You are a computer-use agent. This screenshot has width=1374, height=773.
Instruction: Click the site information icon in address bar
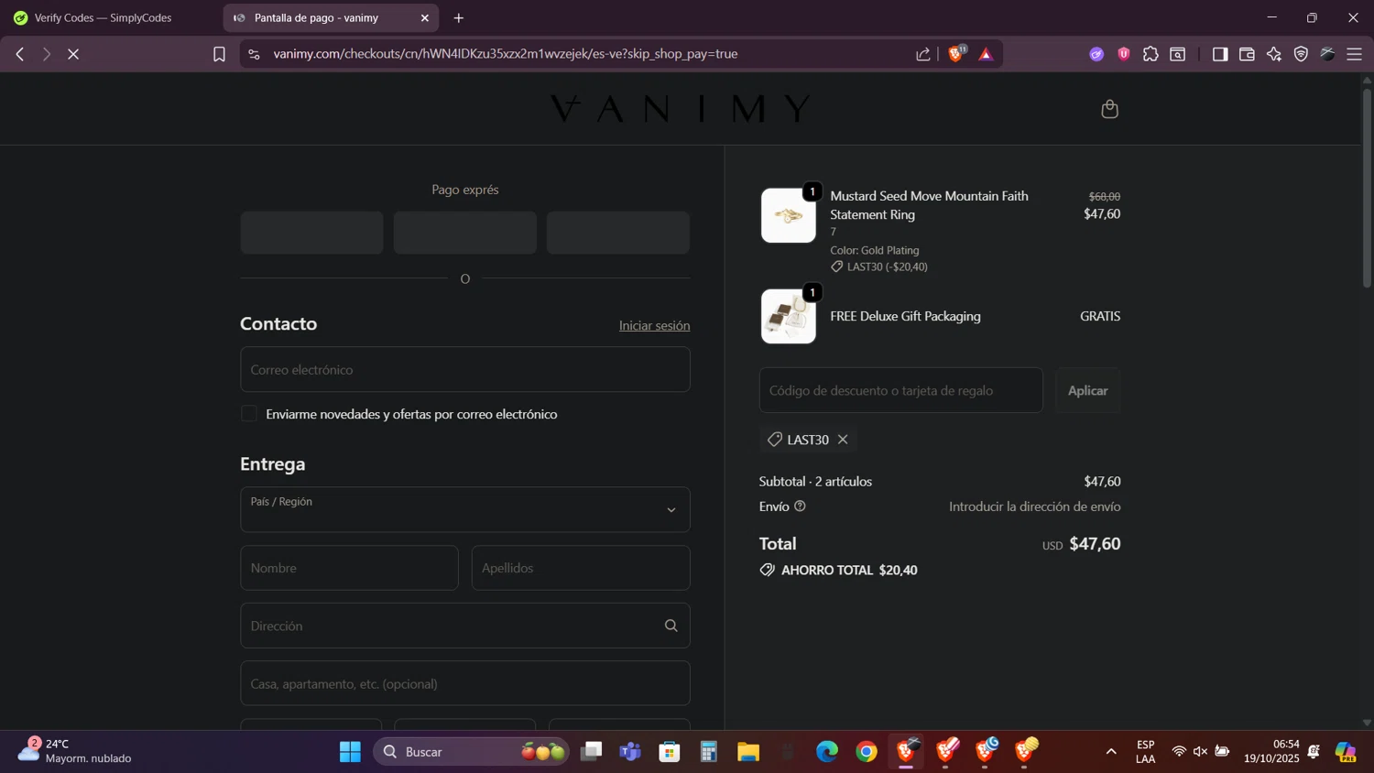pyautogui.click(x=254, y=54)
